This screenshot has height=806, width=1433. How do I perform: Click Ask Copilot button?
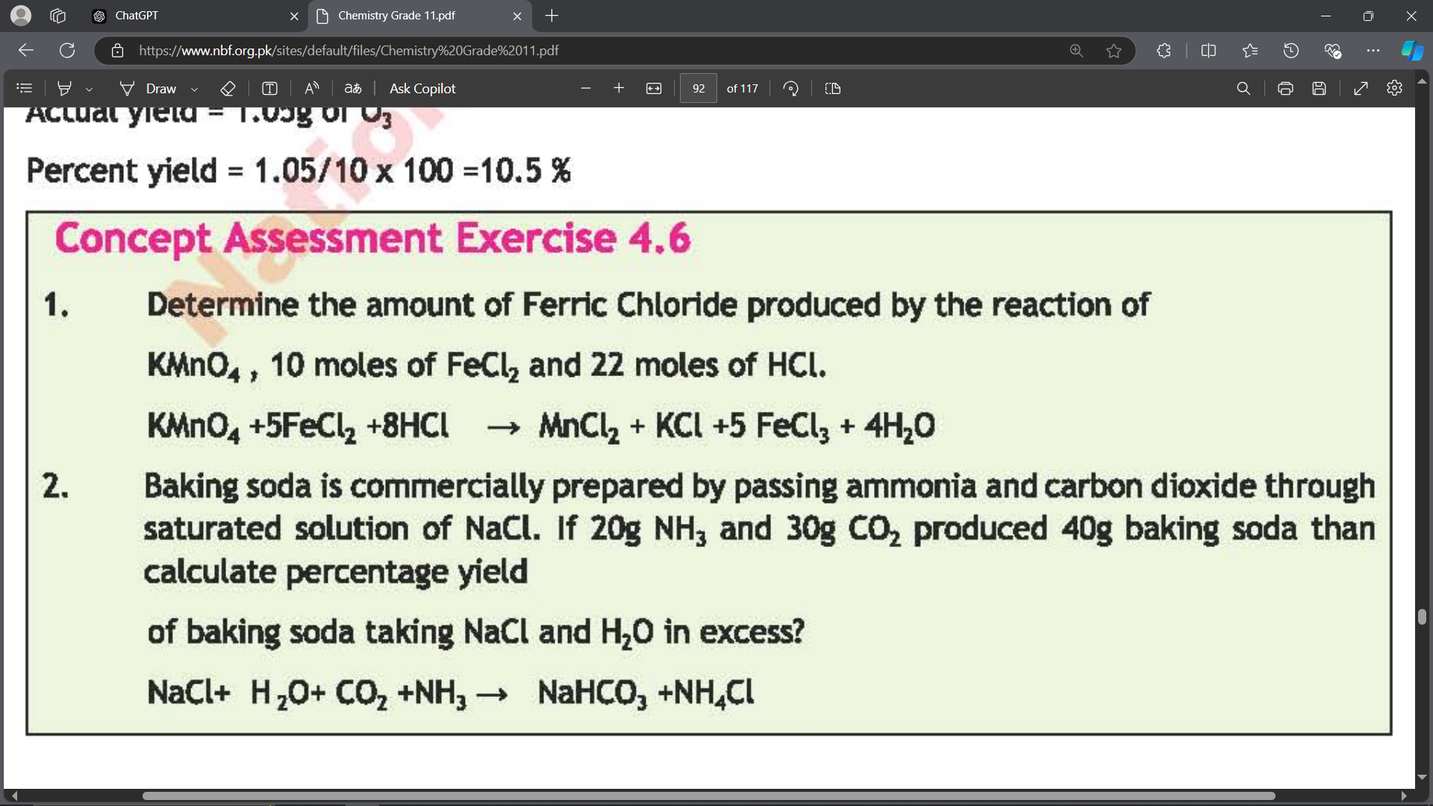[x=422, y=88]
